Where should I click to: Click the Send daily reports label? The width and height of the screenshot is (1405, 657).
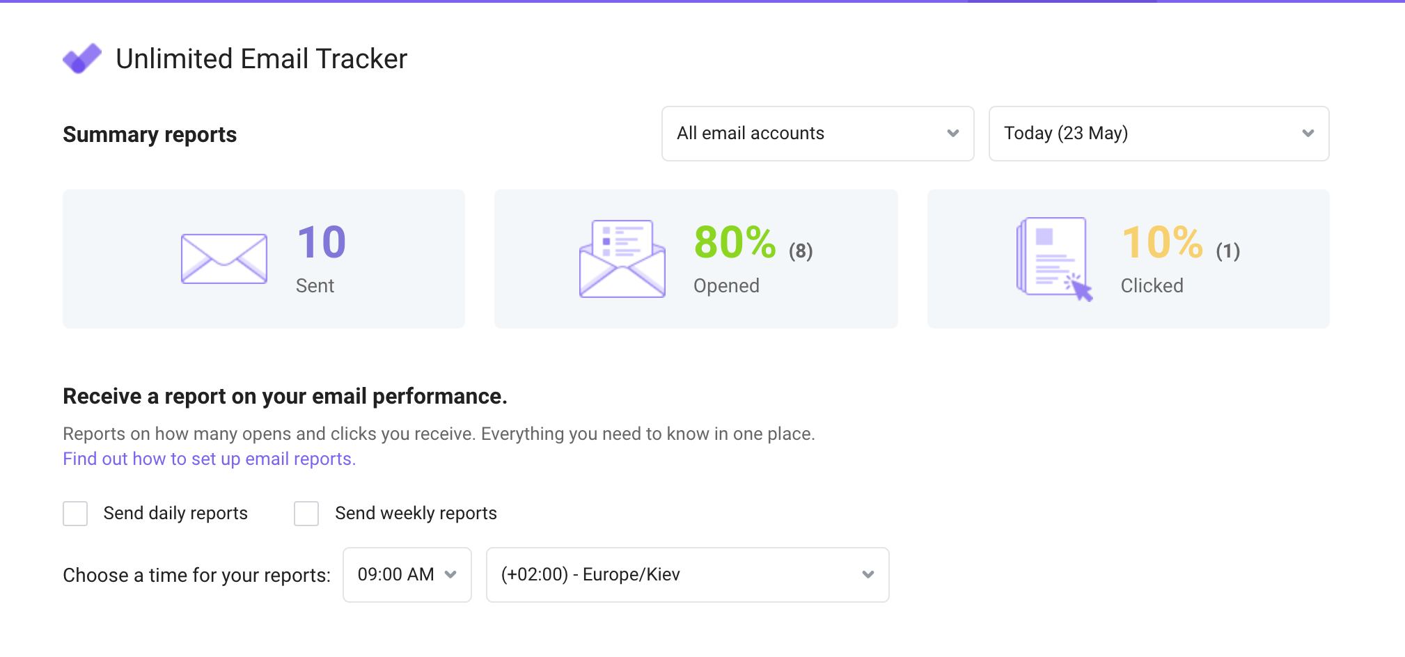175,514
